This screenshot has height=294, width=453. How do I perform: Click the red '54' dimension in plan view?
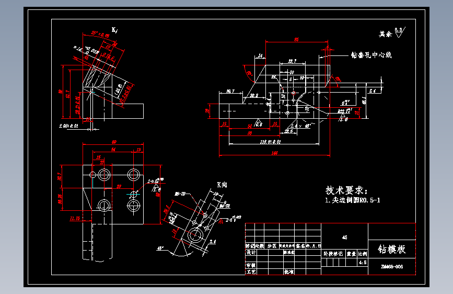click(113, 149)
